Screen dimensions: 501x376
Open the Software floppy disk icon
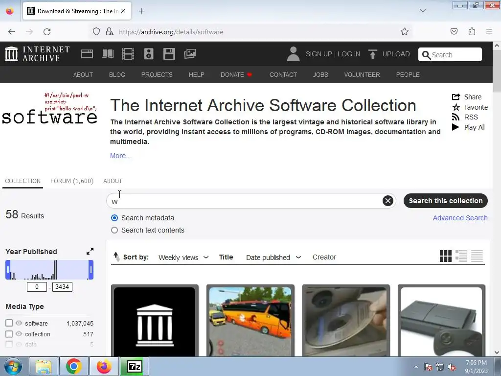pos(169,54)
